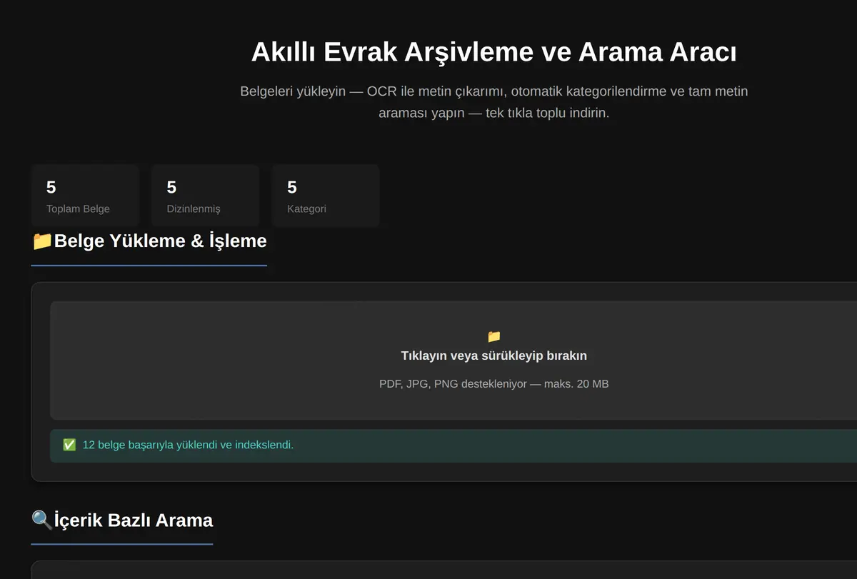This screenshot has height=579, width=857.
Task: Click the folder emoji beside Belge Yükleme heading
Action: (x=42, y=241)
